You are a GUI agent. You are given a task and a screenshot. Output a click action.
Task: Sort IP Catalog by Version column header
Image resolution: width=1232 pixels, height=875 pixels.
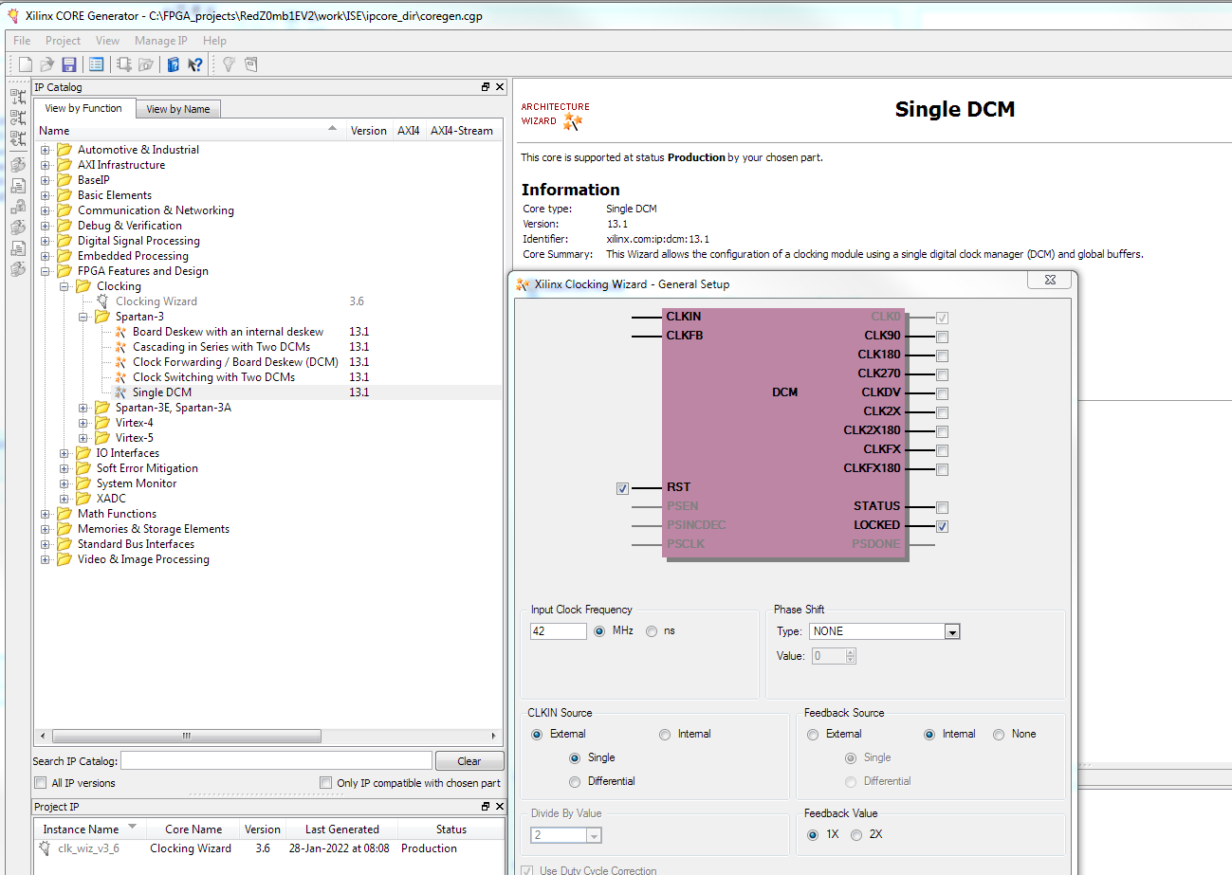click(369, 131)
